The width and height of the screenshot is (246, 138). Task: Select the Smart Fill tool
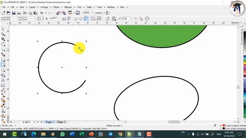coord(3,54)
